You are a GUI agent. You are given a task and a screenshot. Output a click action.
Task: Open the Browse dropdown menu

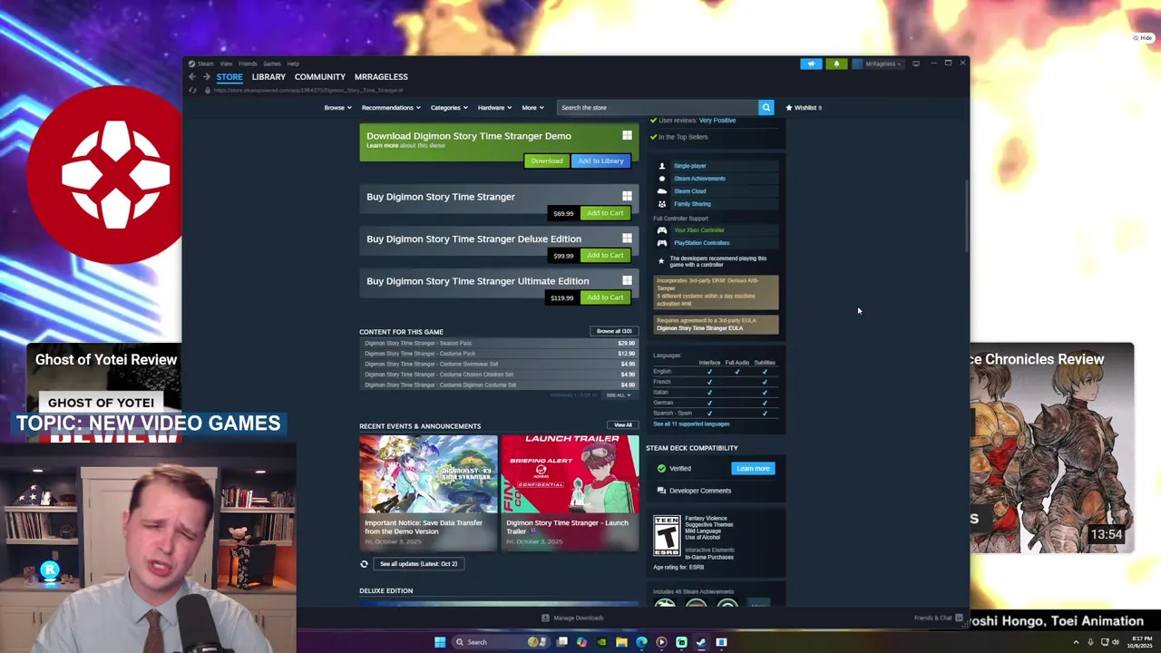pos(337,107)
